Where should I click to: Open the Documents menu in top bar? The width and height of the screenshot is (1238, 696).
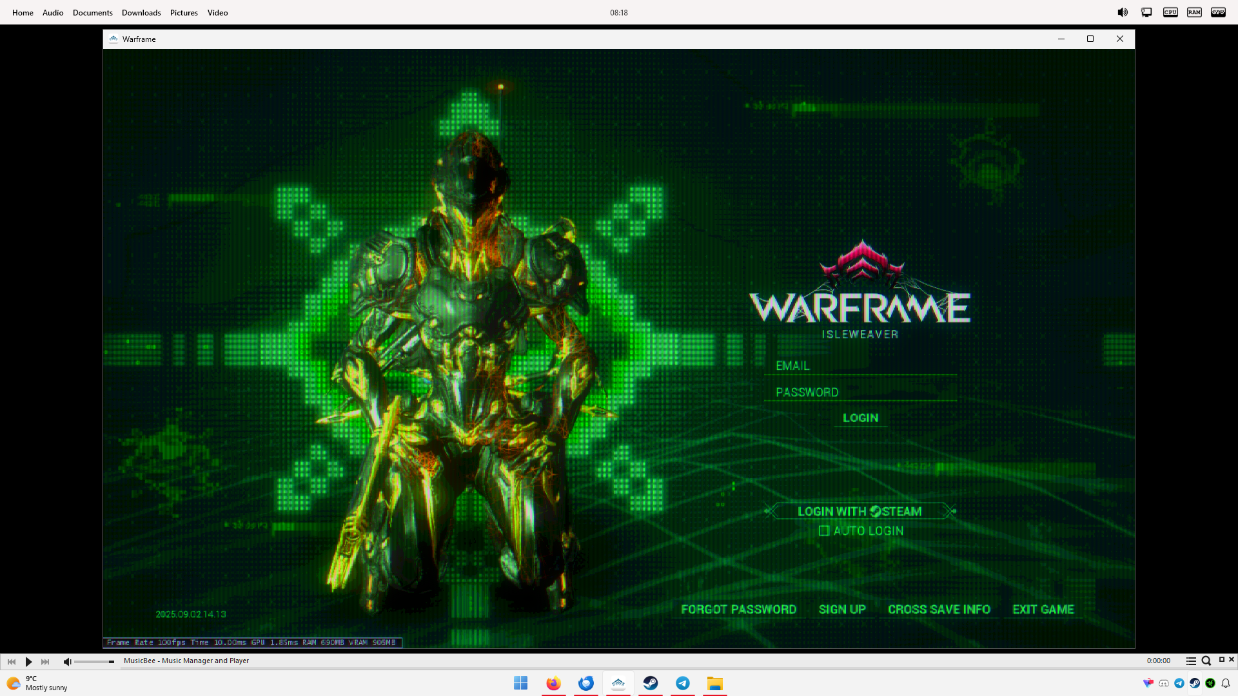point(92,12)
